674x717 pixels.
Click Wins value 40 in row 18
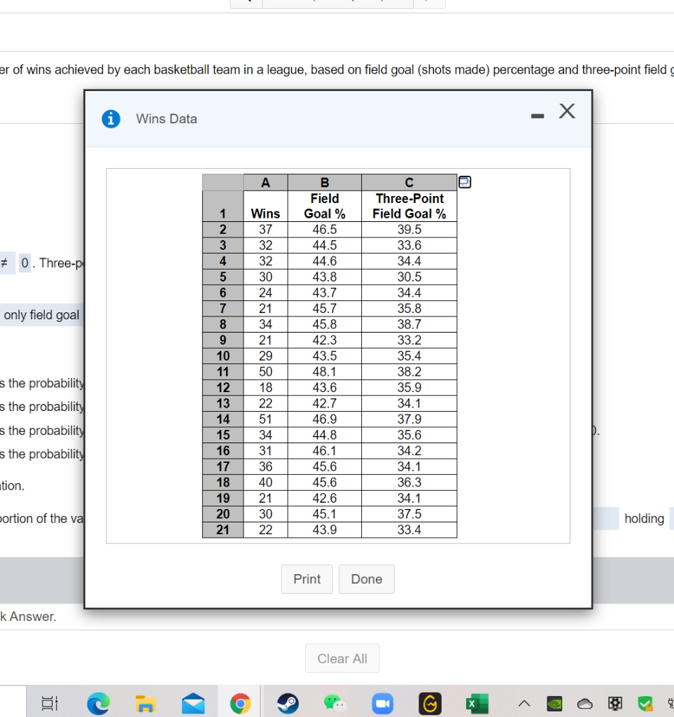tap(265, 482)
